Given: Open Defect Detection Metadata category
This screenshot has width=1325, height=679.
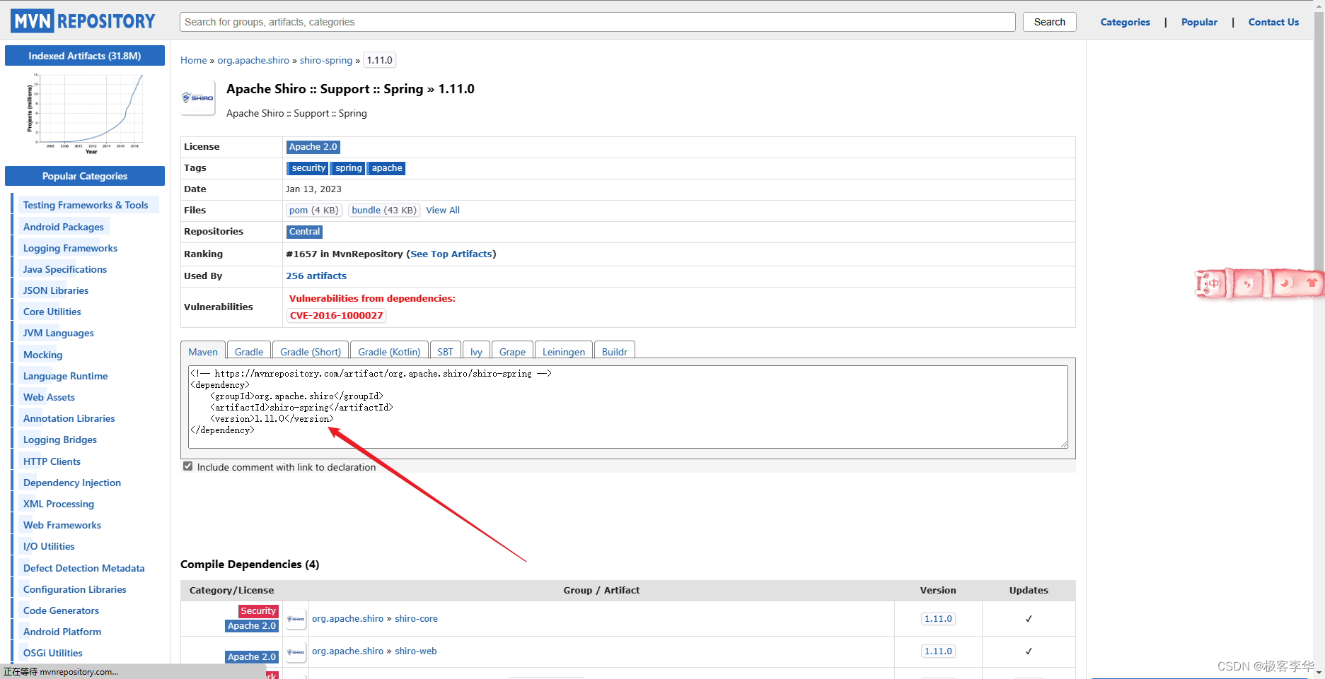Looking at the screenshot, I should tap(84, 568).
